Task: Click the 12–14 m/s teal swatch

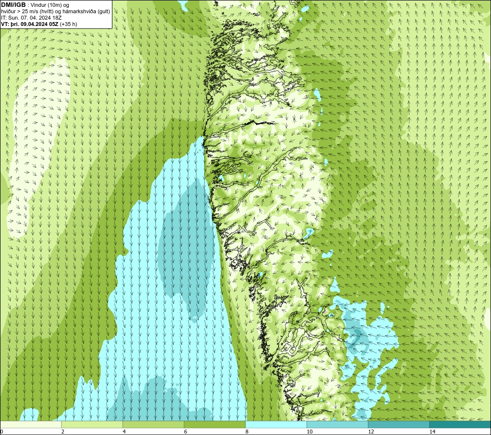Action: tap(399, 424)
